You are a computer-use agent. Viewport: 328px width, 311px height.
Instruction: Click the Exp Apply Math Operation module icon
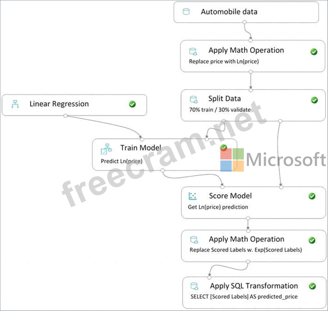click(194, 240)
